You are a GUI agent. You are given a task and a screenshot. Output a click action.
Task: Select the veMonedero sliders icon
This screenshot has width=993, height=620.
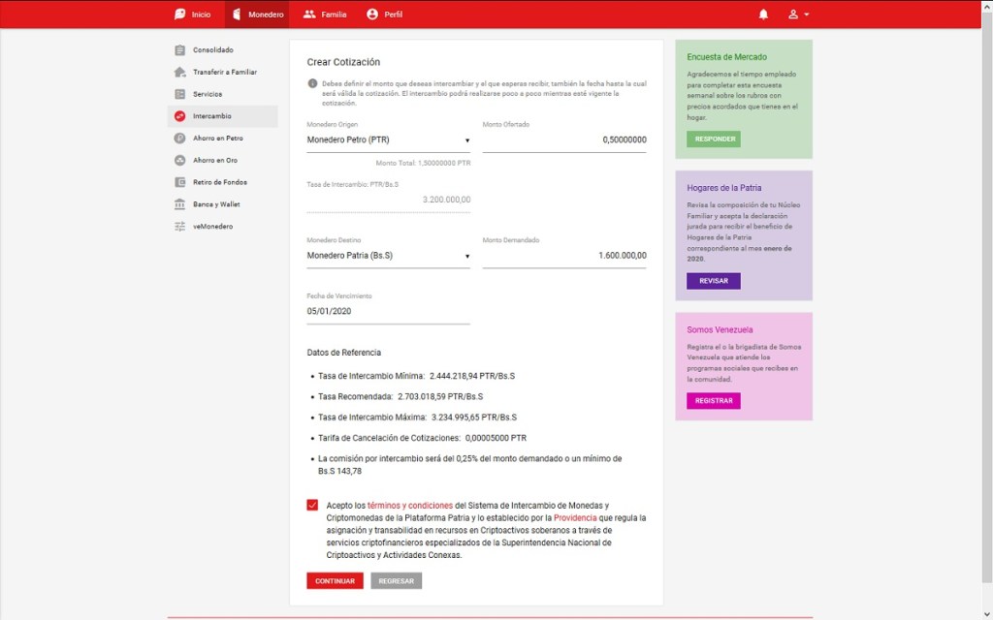(179, 227)
